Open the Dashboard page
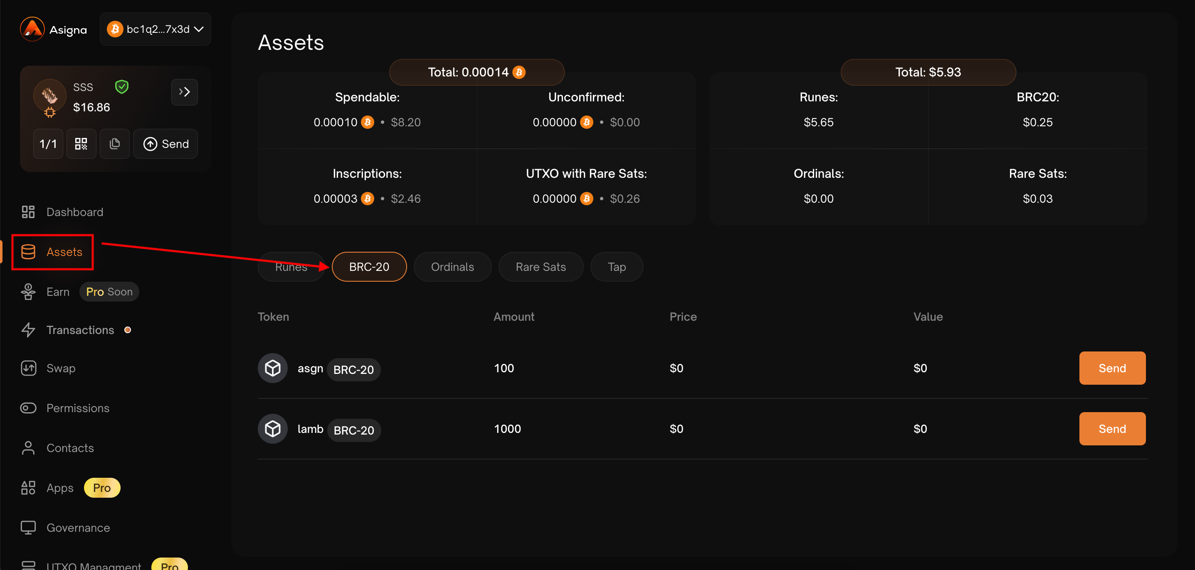 [74, 212]
